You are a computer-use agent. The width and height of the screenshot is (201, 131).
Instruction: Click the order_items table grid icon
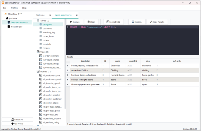(41, 36)
